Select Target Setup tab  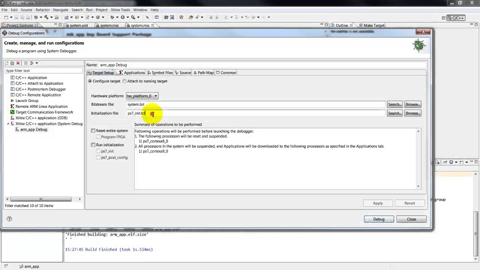pos(100,73)
